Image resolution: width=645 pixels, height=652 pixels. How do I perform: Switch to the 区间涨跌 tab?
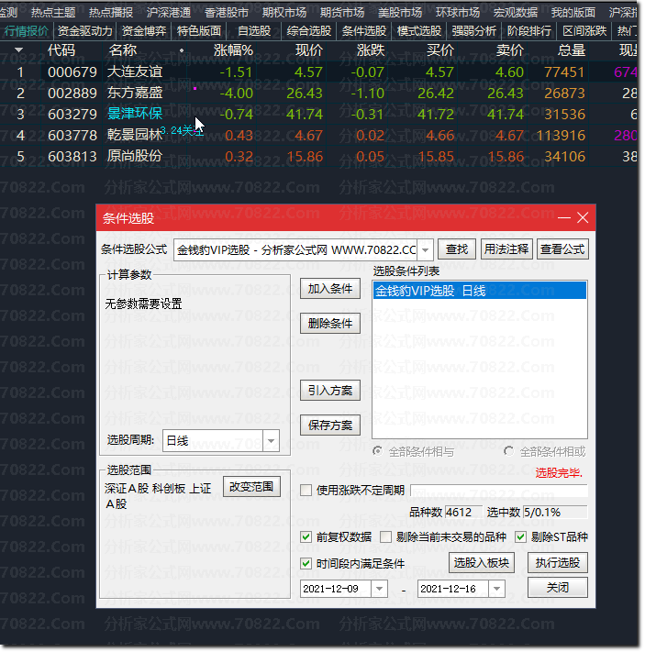click(584, 31)
